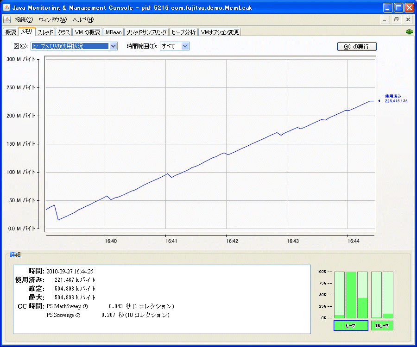Click the 確定 504,896 k value

pyautogui.click(x=75, y=289)
